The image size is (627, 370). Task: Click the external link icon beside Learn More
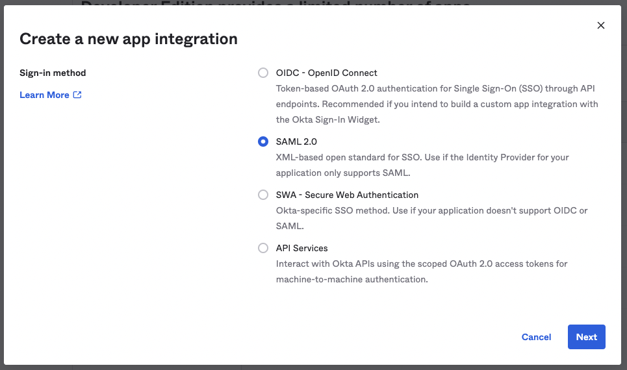pyautogui.click(x=77, y=95)
